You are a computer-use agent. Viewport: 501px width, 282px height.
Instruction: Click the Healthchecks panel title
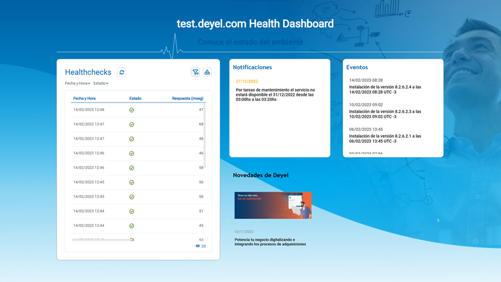tap(88, 72)
